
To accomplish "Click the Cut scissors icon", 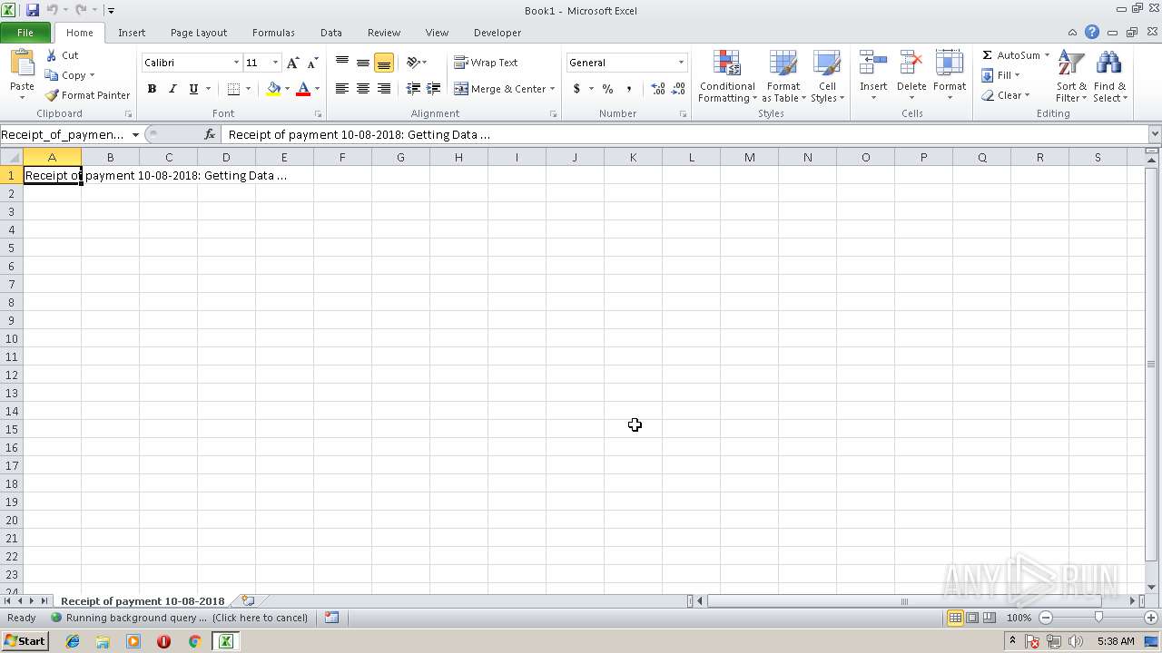I will pos(52,55).
